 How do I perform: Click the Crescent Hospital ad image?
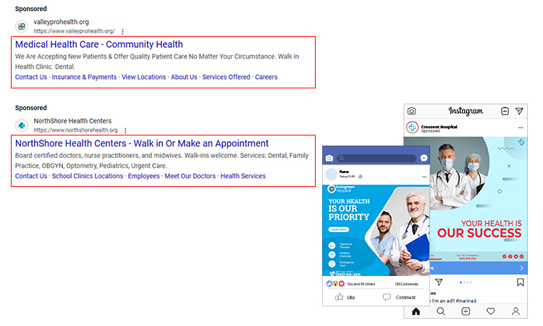(479, 198)
